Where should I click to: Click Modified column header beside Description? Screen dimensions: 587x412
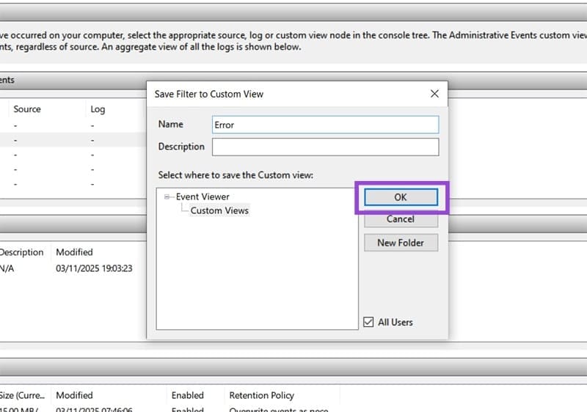coord(74,252)
